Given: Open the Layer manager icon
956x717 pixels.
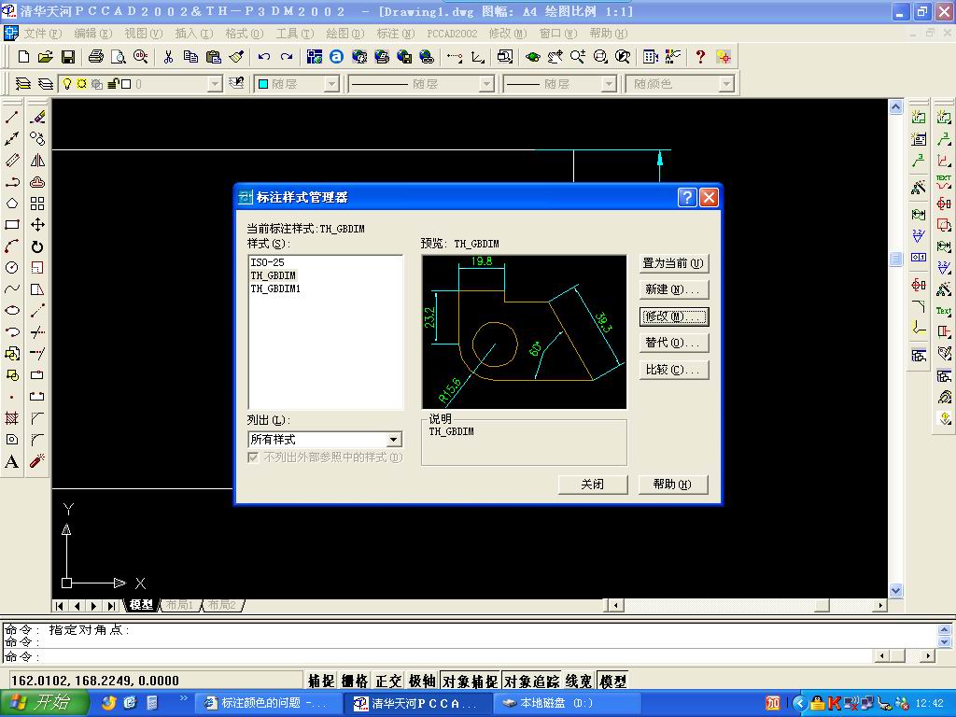Looking at the screenshot, I should click(23, 83).
